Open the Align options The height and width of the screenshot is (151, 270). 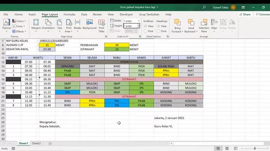214,26
